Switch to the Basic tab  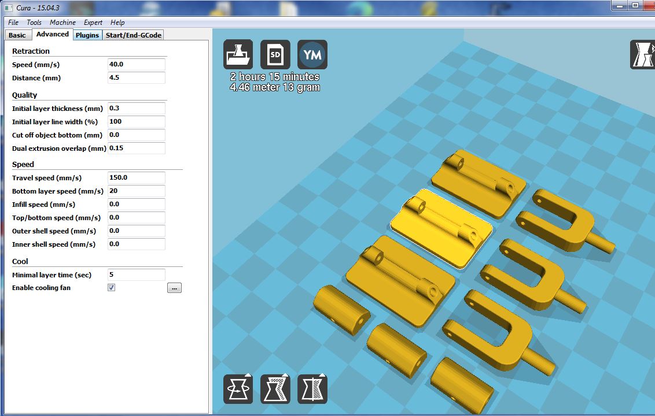tap(17, 35)
